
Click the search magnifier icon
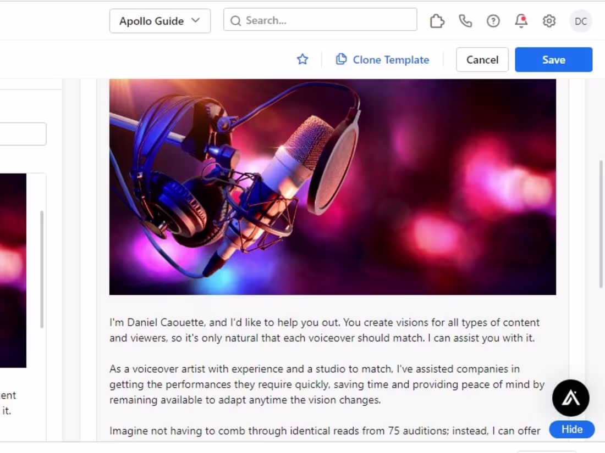pos(235,20)
